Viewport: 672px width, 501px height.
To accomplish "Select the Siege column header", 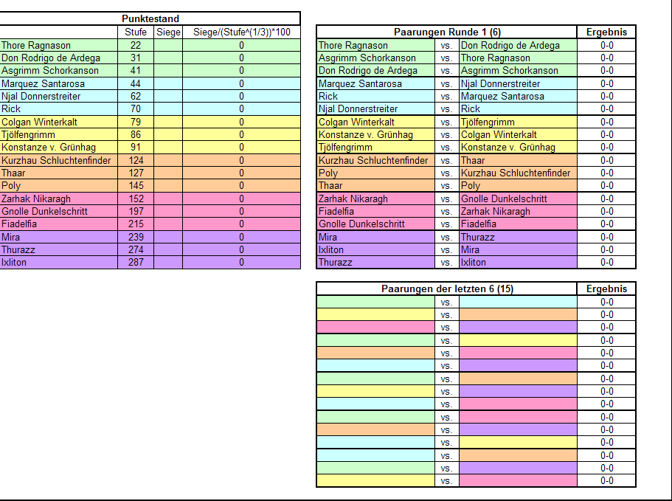I will point(168,32).
